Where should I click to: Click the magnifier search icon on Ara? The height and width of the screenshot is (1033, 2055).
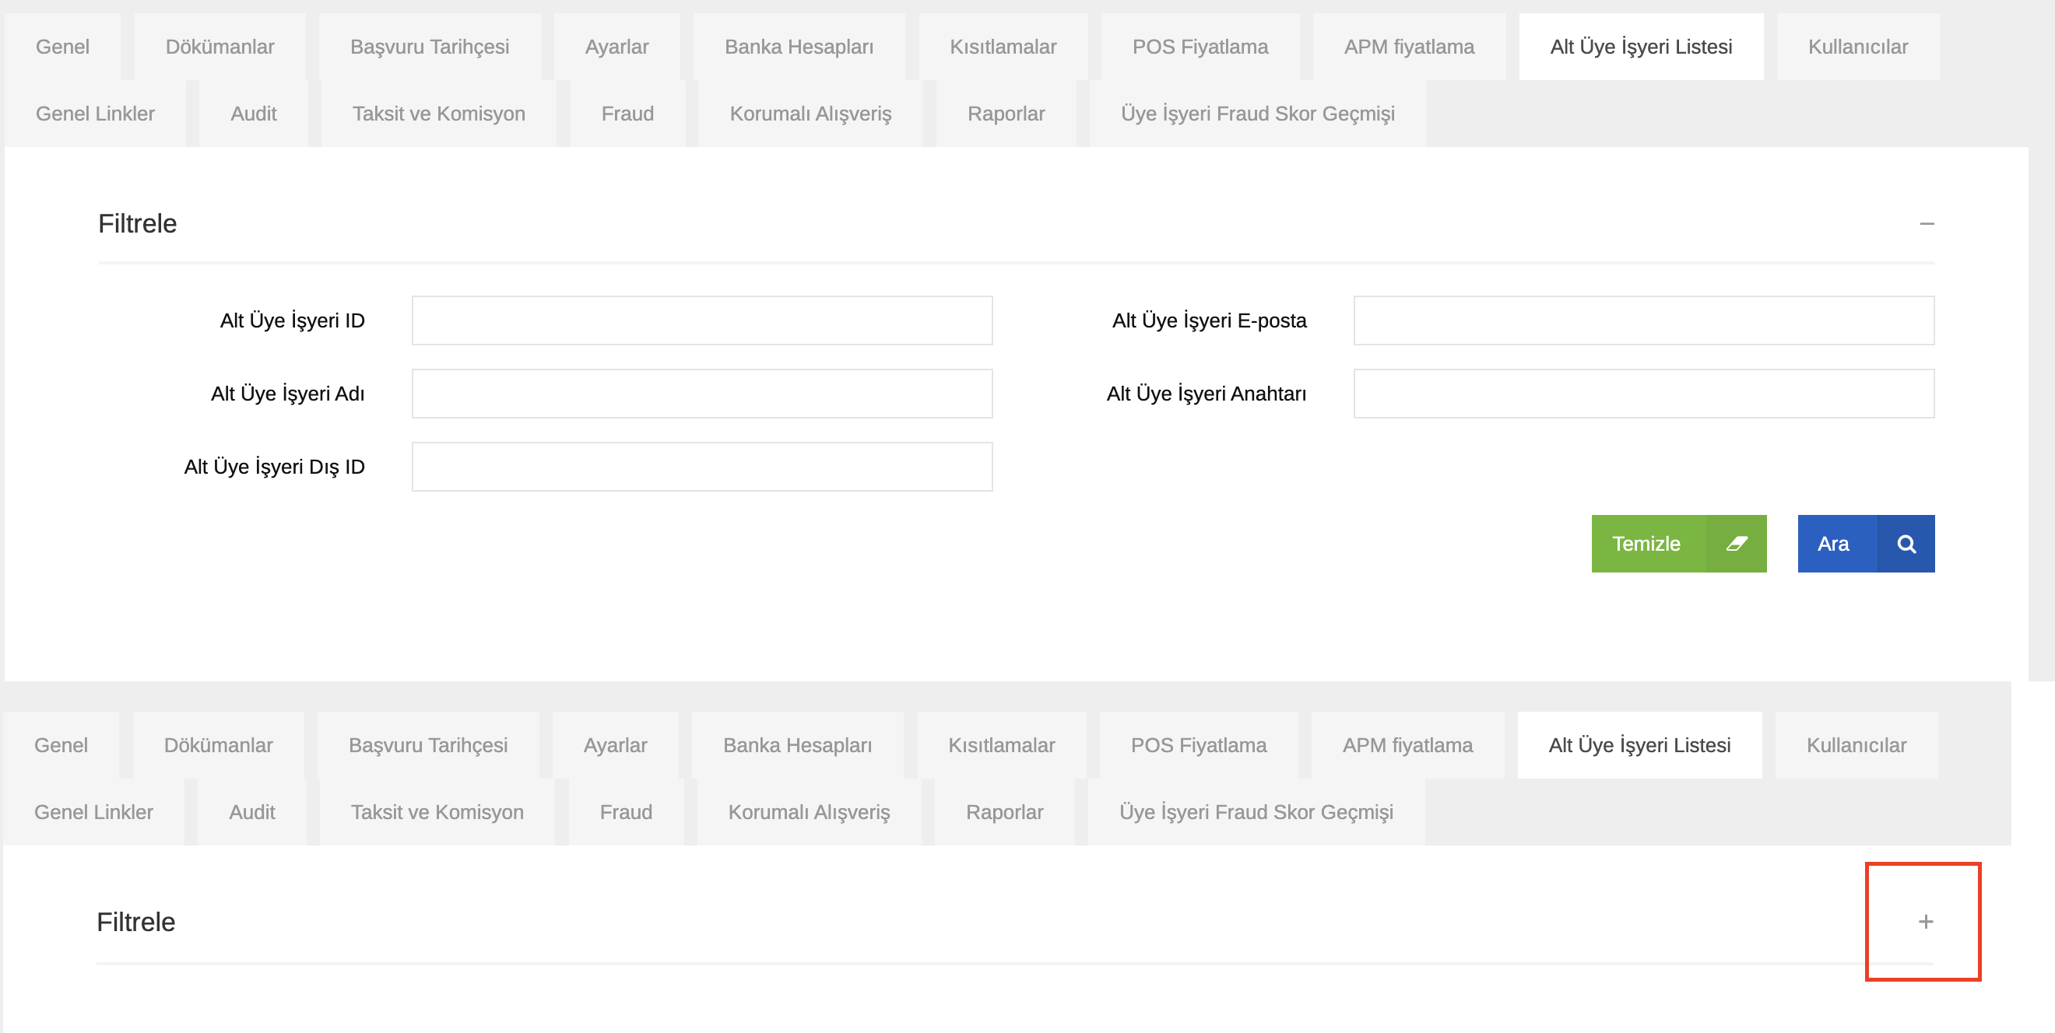click(1906, 544)
